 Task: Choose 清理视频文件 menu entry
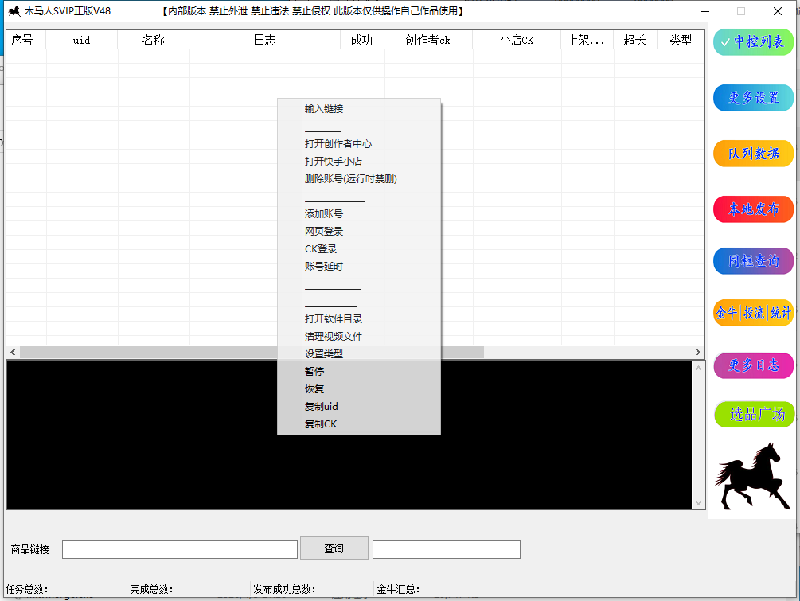(359, 336)
